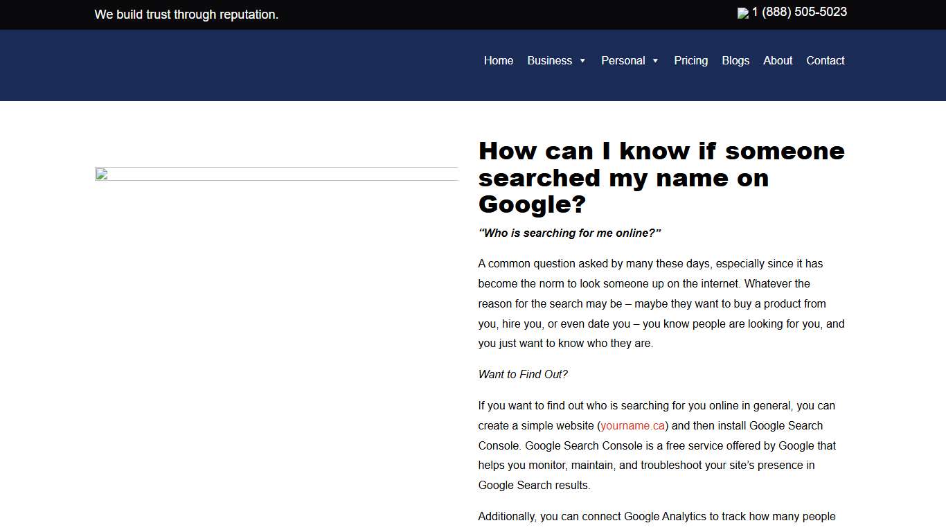Viewport: 946px width, 532px height.
Task: Open the Contact page
Action: point(825,61)
